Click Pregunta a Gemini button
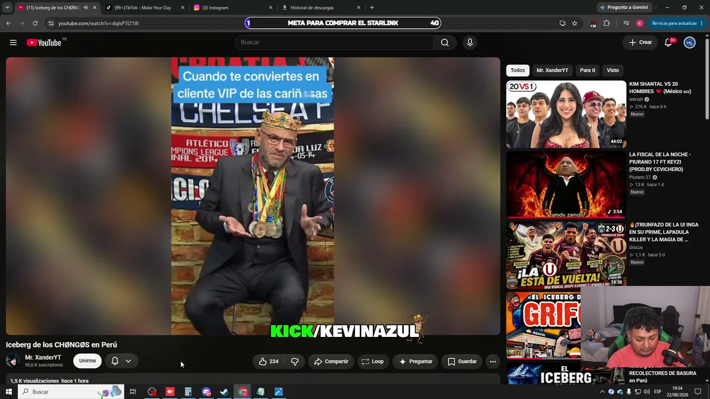 [624, 8]
